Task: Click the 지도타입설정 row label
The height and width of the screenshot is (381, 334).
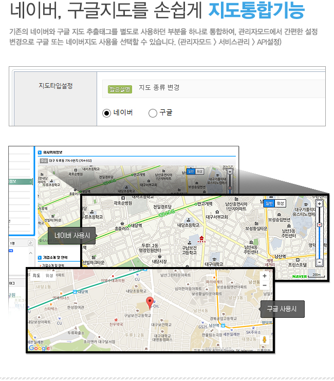Action: coord(55,86)
